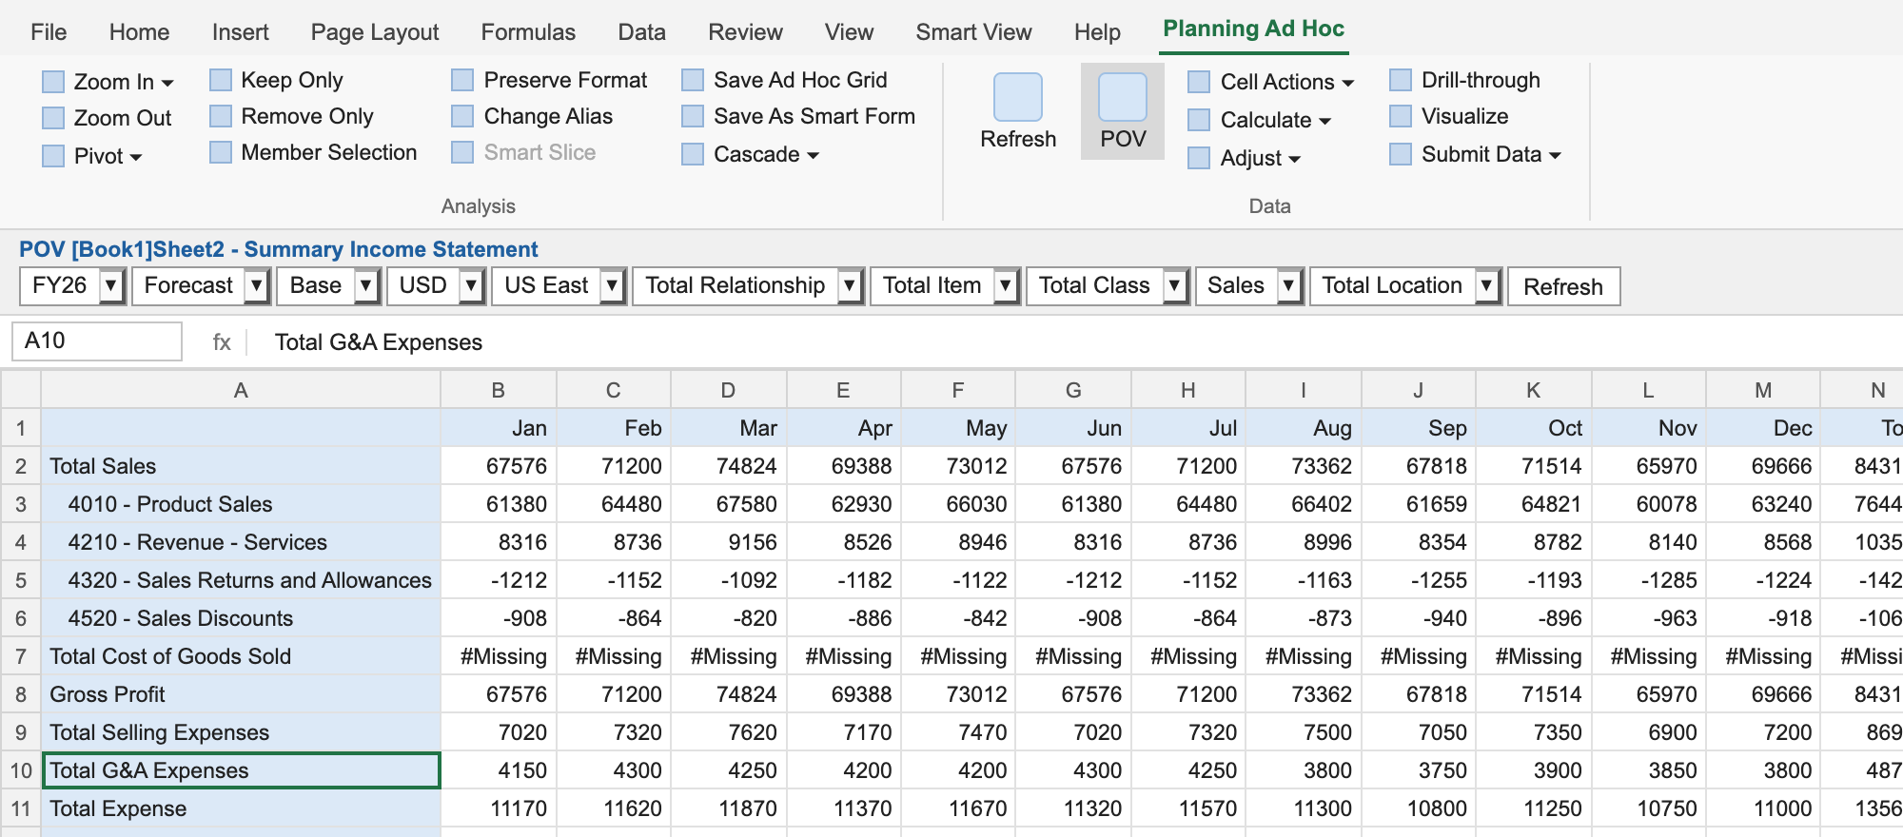Screen dimensions: 1903x837
Task: Click the Drill-through icon
Action: pyautogui.click(x=1401, y=80)
